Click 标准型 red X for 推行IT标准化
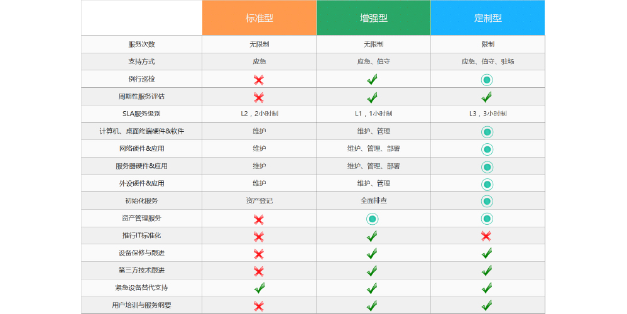 (x=259, y=237)
